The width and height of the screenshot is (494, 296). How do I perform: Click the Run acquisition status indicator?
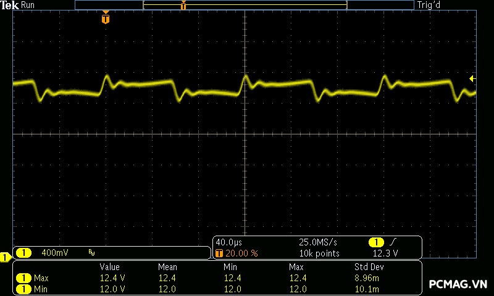coord(28,5)
